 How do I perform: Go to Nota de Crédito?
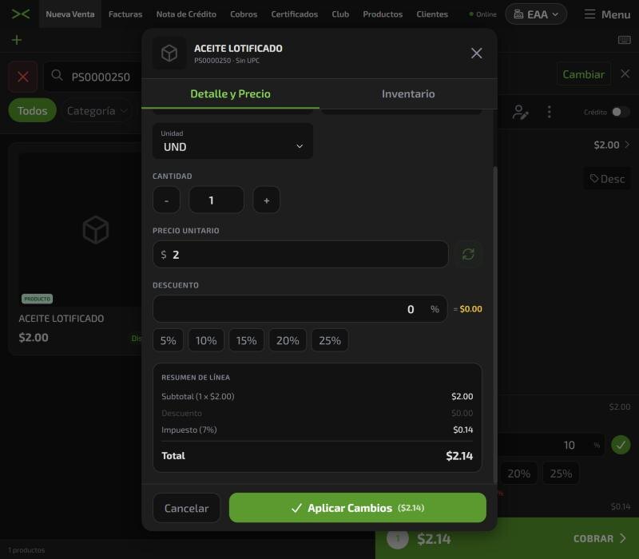(186, 14)
